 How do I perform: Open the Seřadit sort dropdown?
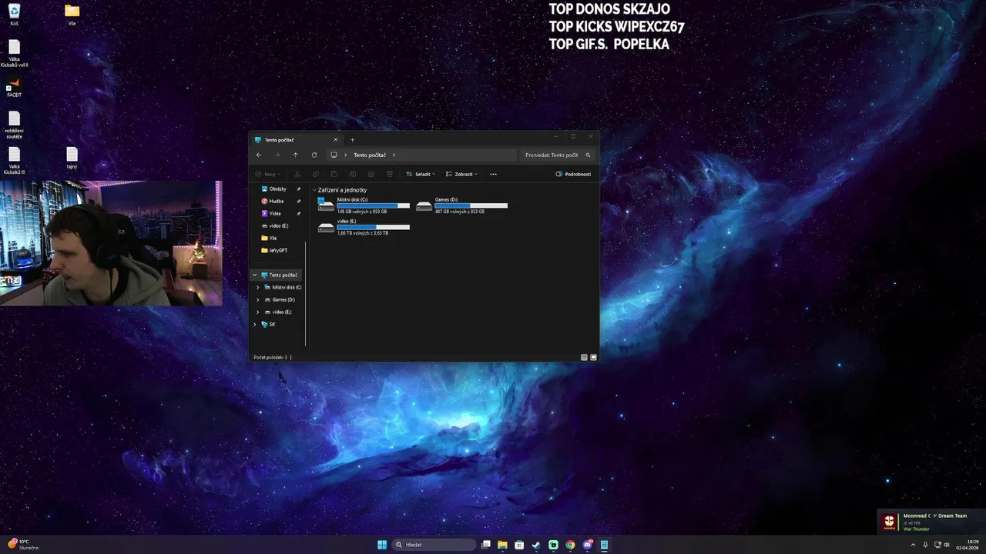click(421, 174)
